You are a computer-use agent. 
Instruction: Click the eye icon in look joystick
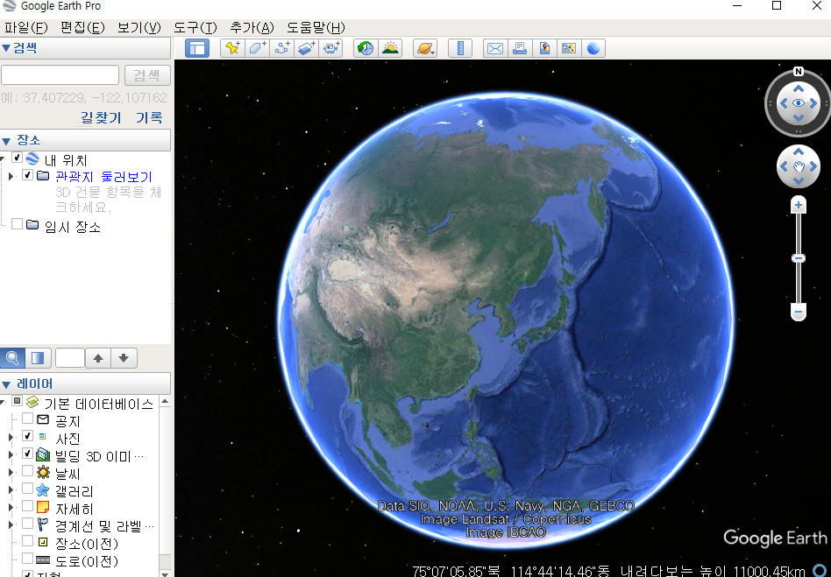(799, 102)
